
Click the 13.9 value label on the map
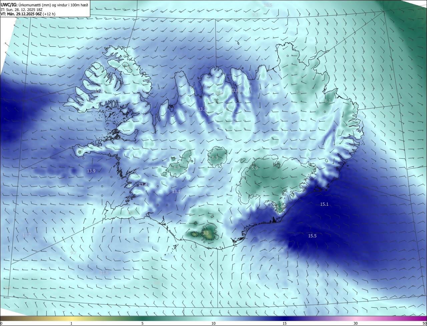tap(91, 171)
